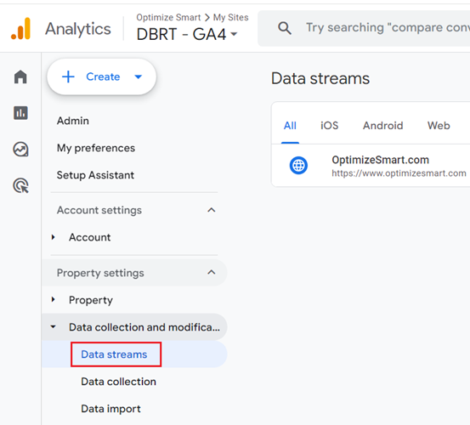Open the Create dropdown arrow
The image size is (470, 425).
click(x=139, y=76)
